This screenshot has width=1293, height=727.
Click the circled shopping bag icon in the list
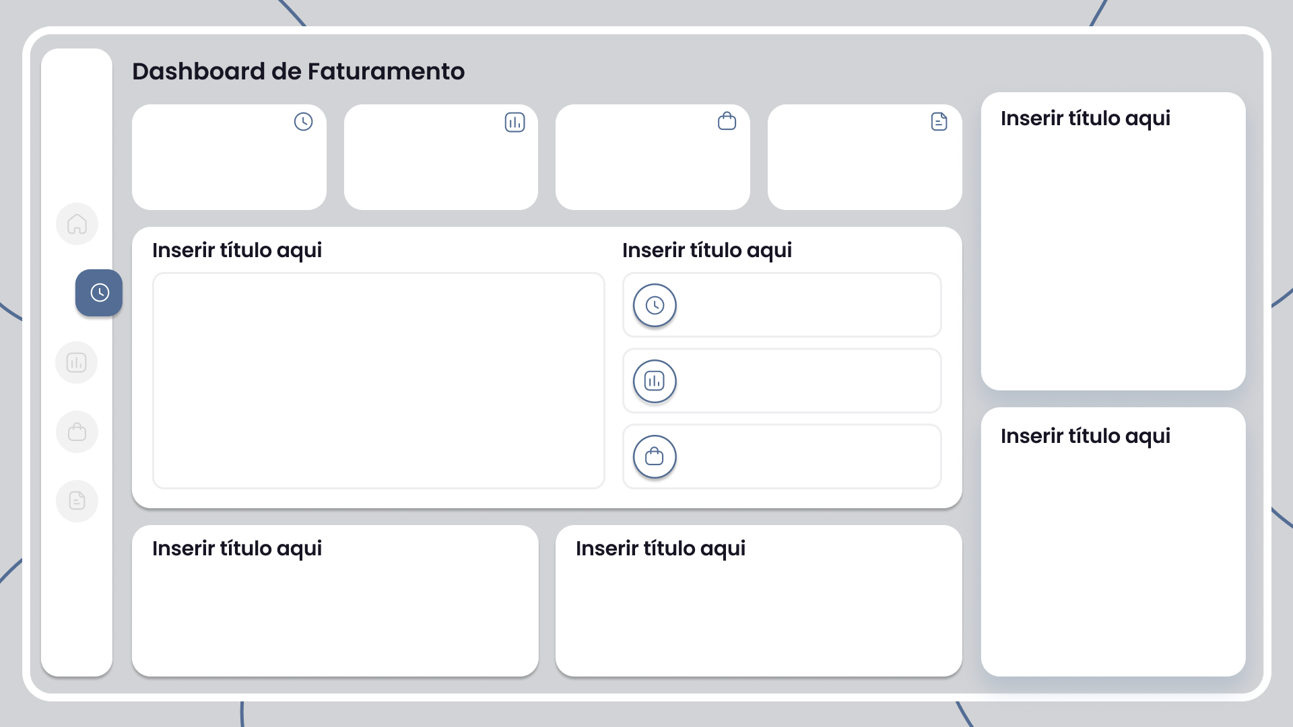coord(655,457)
